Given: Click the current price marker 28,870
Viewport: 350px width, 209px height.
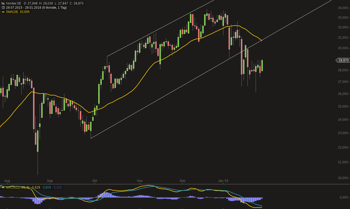Looking at the screenshot, I should coord(343,60).
